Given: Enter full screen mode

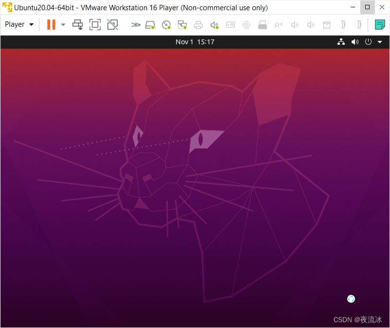Looking at the screenshot, I should coord(95,25).
